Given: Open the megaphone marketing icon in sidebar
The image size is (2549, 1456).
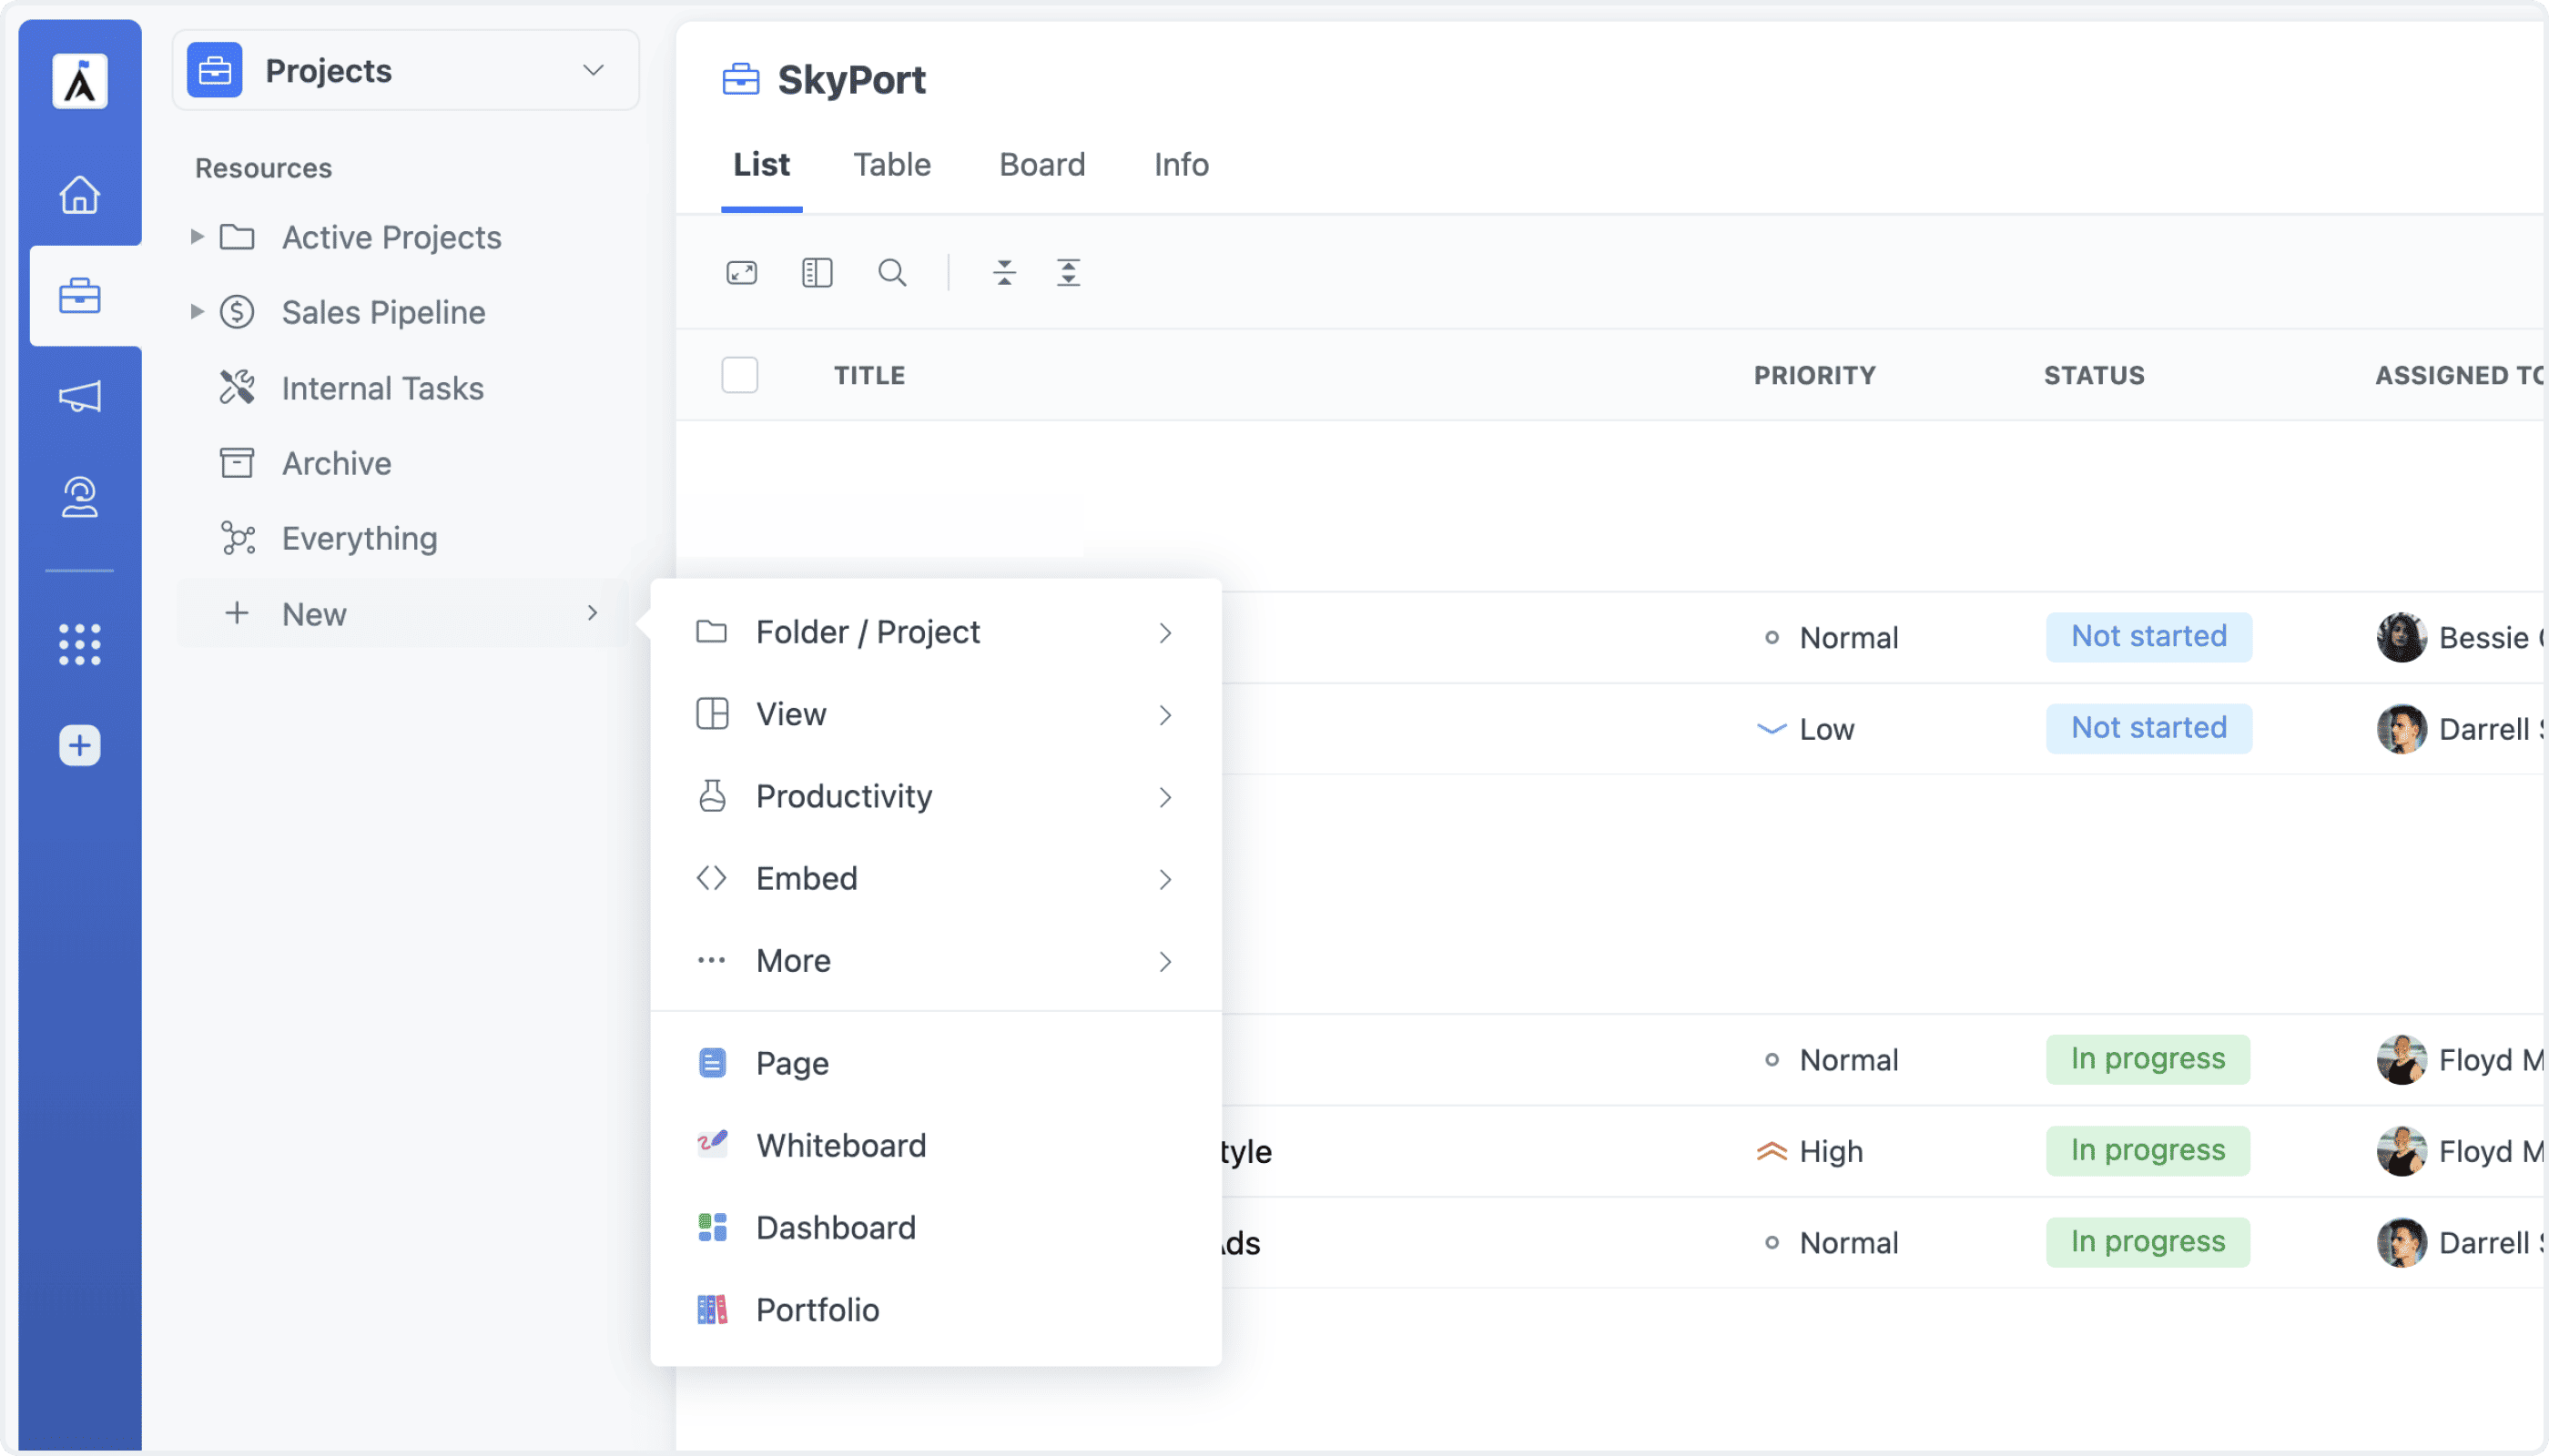Looking at the screenshot, I should (80, 396).
